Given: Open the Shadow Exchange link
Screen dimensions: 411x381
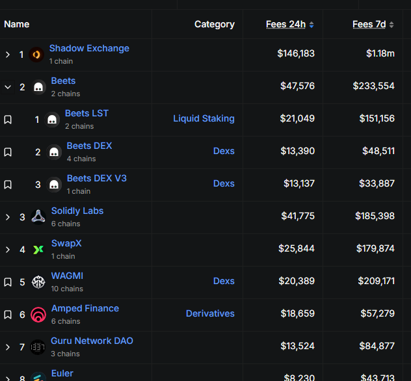Looking at the screenshot, I should pos(89,48).
